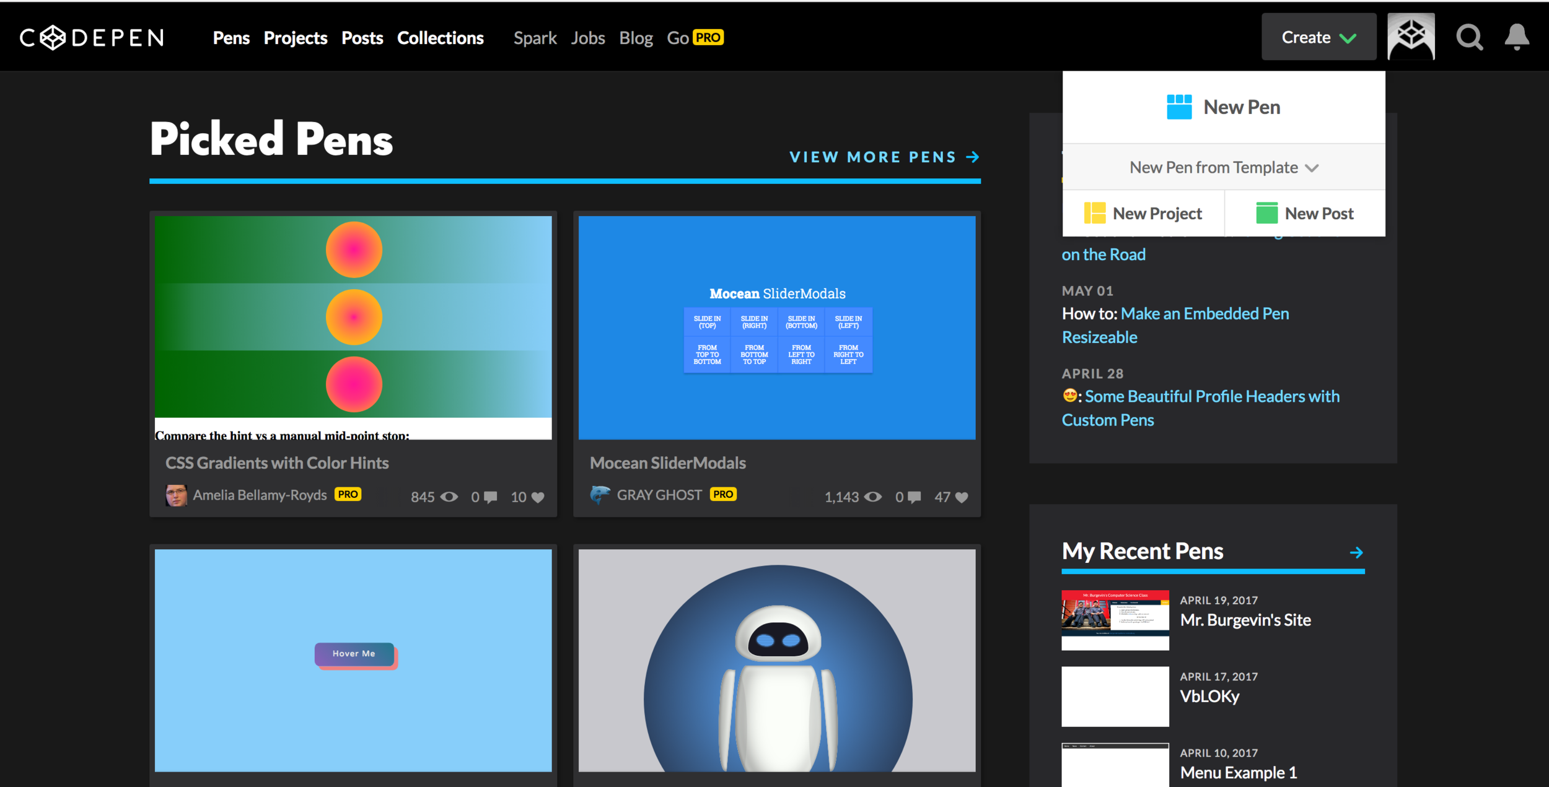The width and height of the screenshot is (1549, 787).
Task: Open Make an Embedded Pen Resizeable post
Action: coord(1204,314)
